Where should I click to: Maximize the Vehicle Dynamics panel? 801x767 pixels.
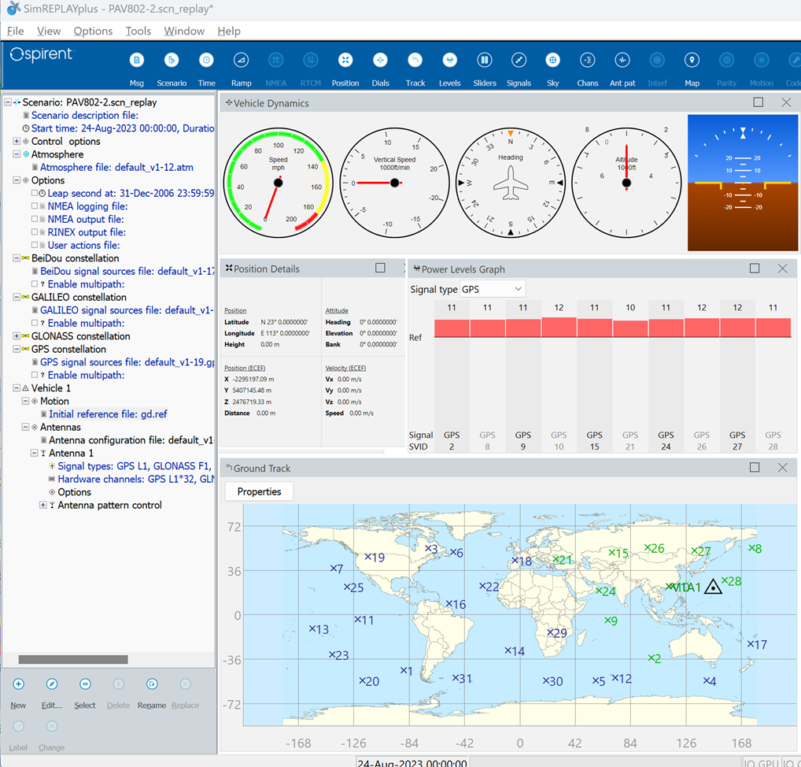[x=759, y=102]
